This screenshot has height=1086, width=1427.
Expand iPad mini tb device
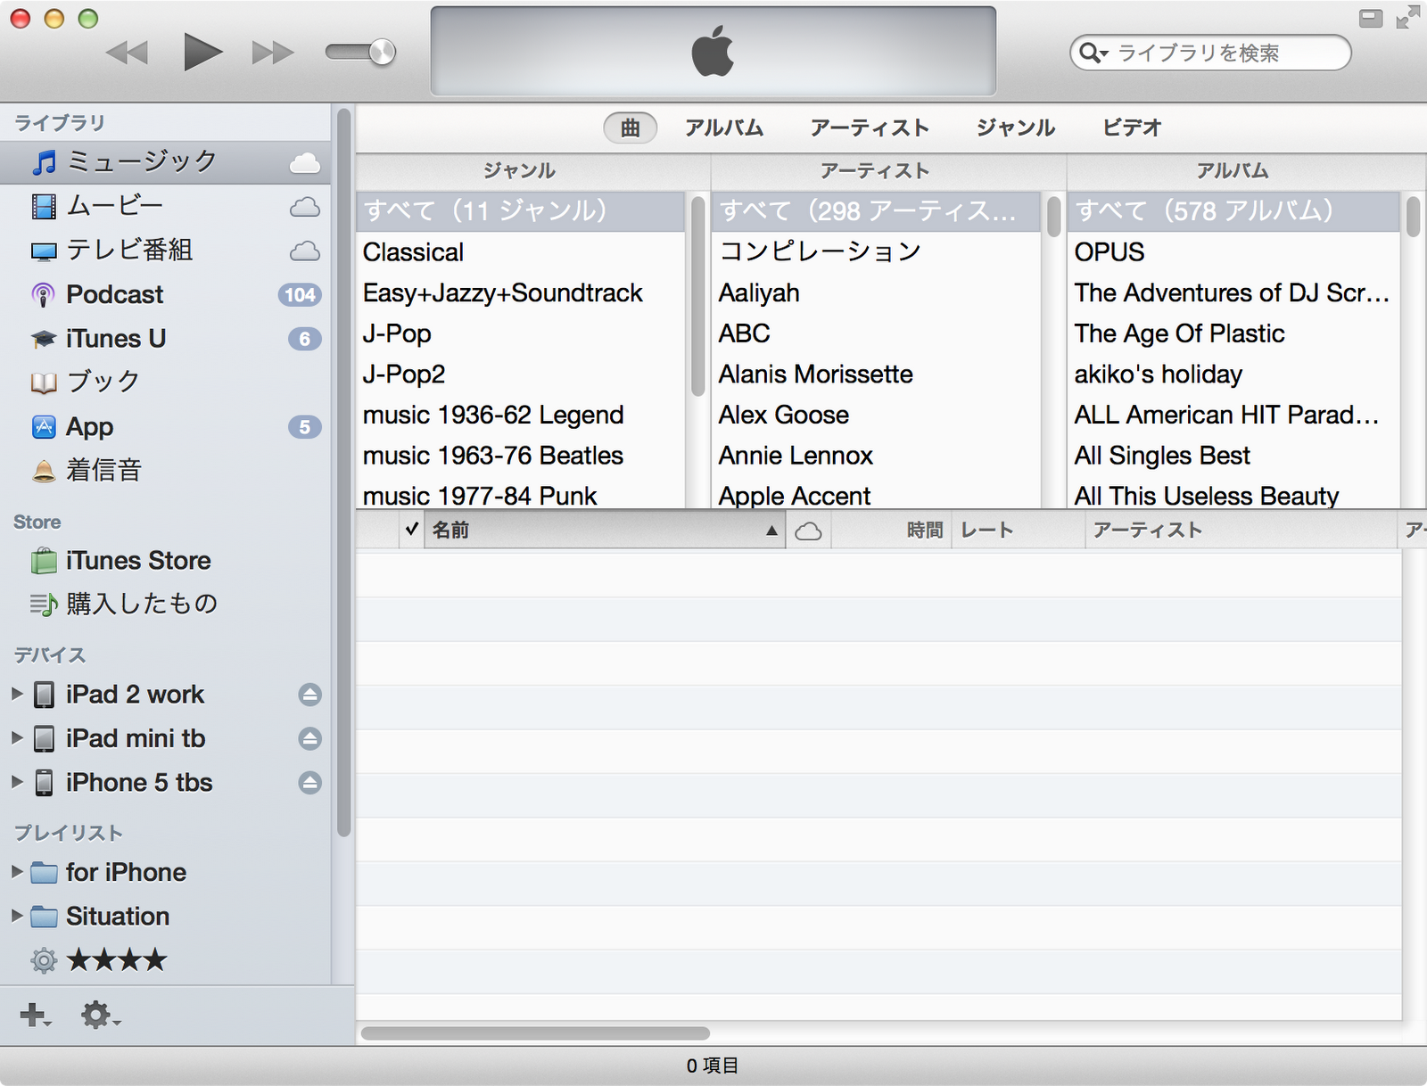[x=16, y=738]
